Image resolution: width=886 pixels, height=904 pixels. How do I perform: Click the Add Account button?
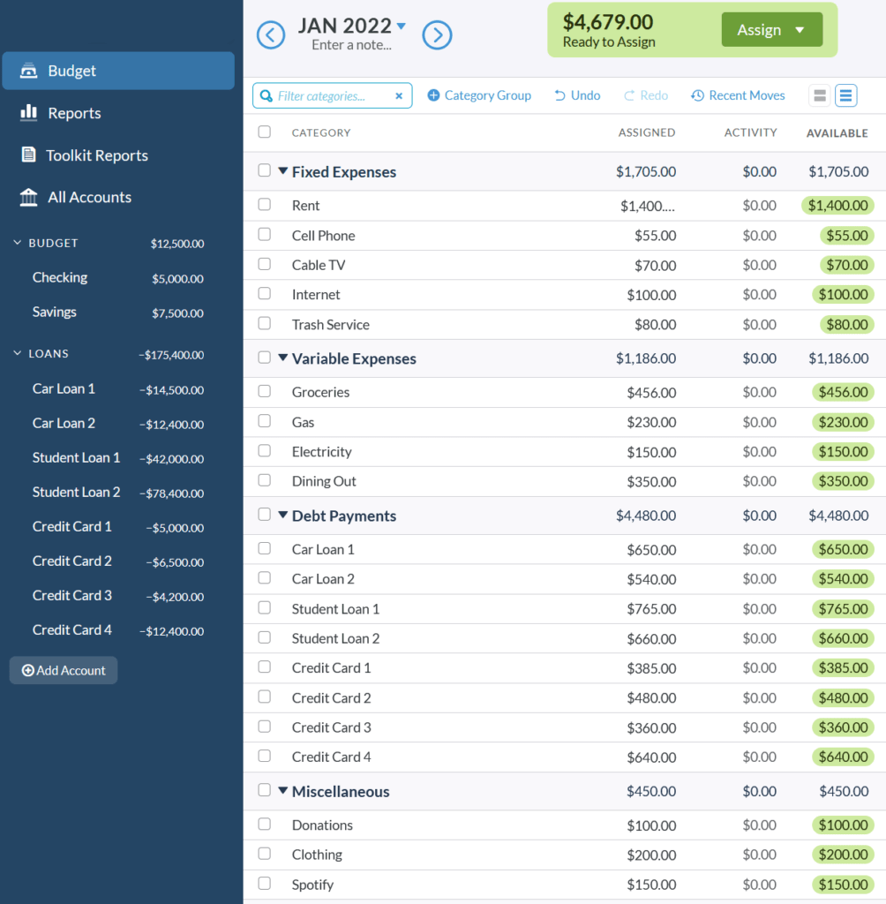63,670
